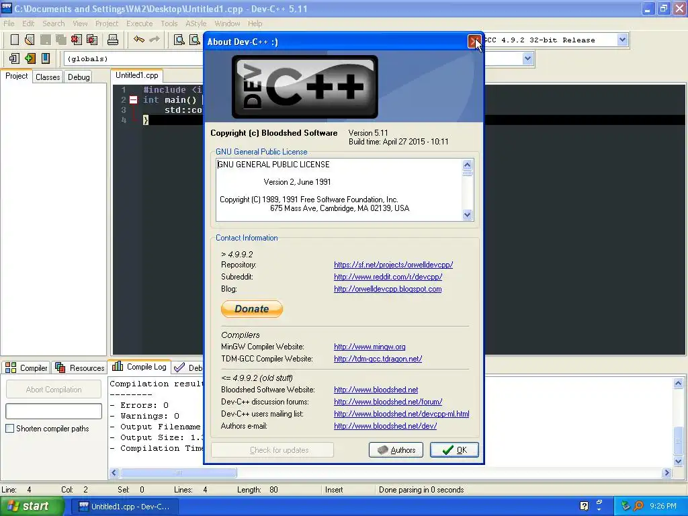Viewport: 688px width, 516px height.
Task: Click the greyed Save toolbar icon
Action: pyautogui.click(x=46, y=40)
